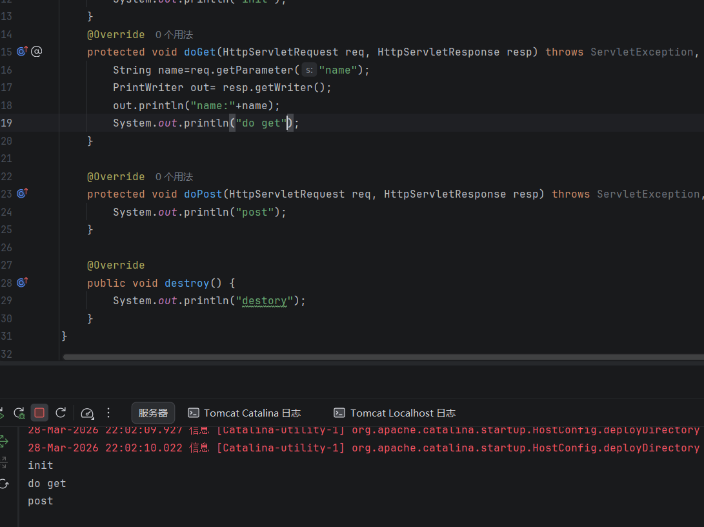
Task: Switch to the 服务器 tab
Action: (x=153, y=413)
